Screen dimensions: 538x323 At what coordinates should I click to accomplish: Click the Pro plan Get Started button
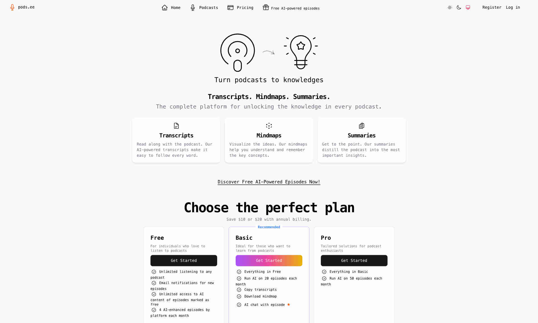coord(354,260)
